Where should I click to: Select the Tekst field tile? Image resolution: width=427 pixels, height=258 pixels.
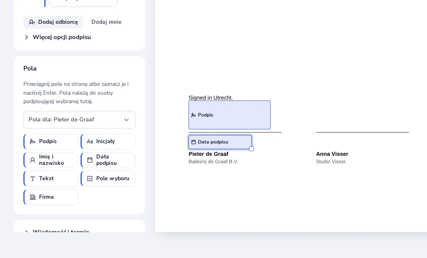(x=51, y=178)
